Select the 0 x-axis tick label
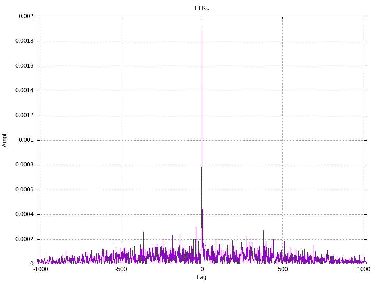Viewport: 377px width, 282px height. 202,270
